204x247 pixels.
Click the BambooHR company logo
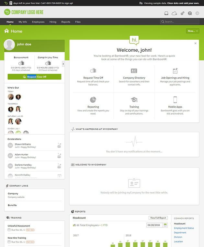[x=24, y=12]
